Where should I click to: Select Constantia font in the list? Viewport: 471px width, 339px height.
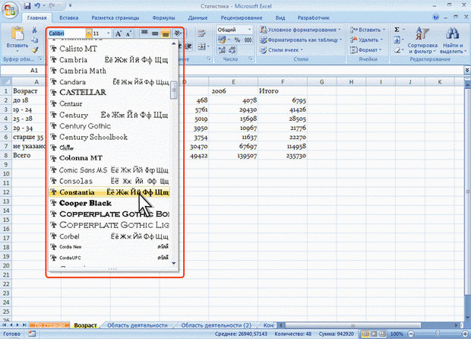coord(109,192)
